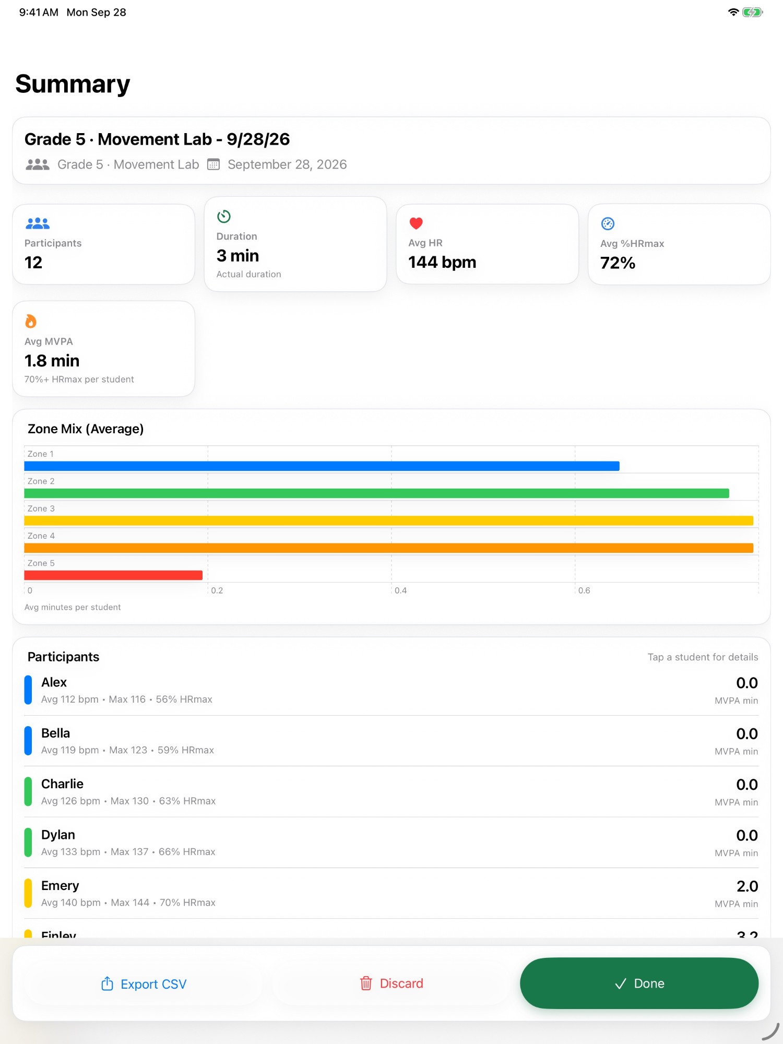Tap the blue Zone 1 bar
The height and width of the screenshot is (1044, 783).
[322, 466]
